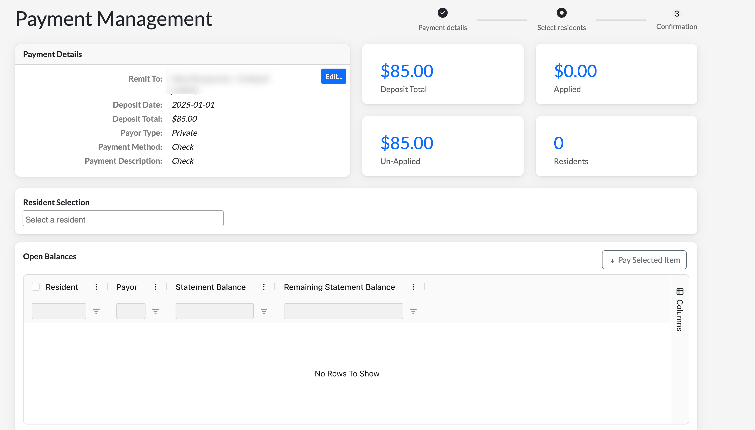Open the Remaining Statement Balance column menu
The image size is (755, 430).
413,287
